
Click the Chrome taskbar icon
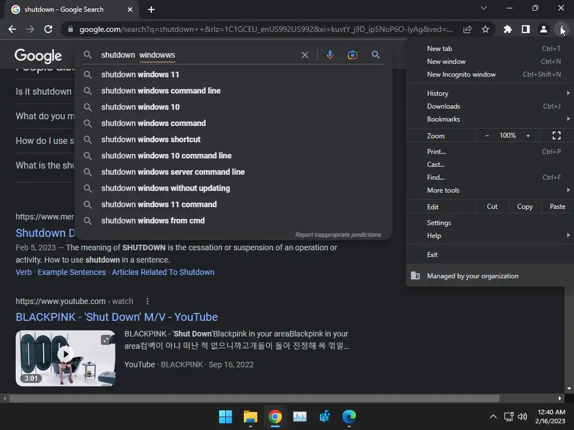275,417
